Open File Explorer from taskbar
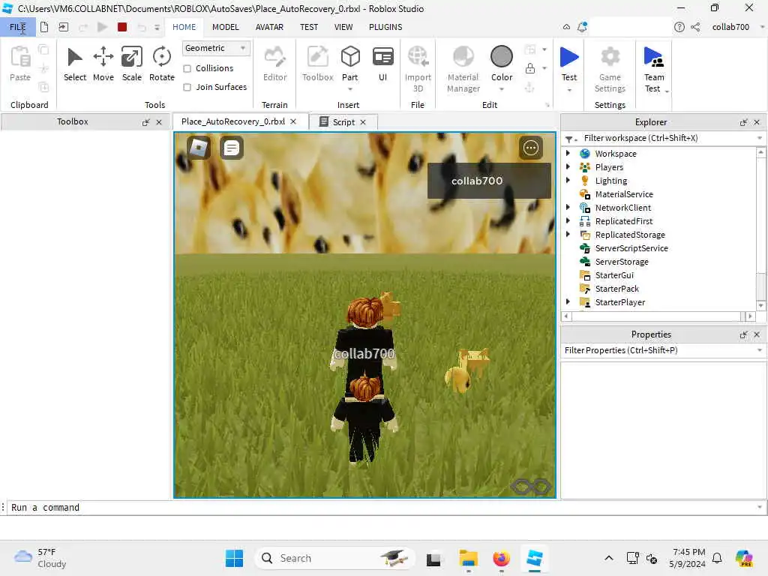Image resolution: width=768 pixels, height=576 pixels. pos(468,558)
